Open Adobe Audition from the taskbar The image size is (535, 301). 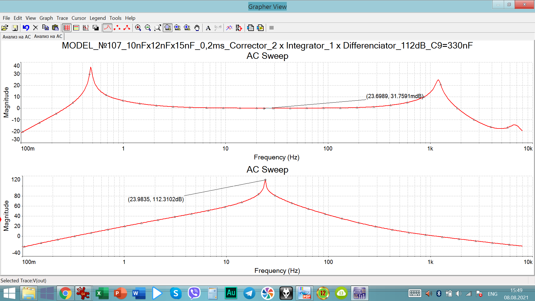click(x=231, y=293)
